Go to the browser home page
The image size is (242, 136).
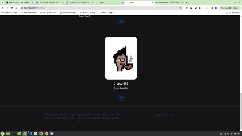coord(16,8)
